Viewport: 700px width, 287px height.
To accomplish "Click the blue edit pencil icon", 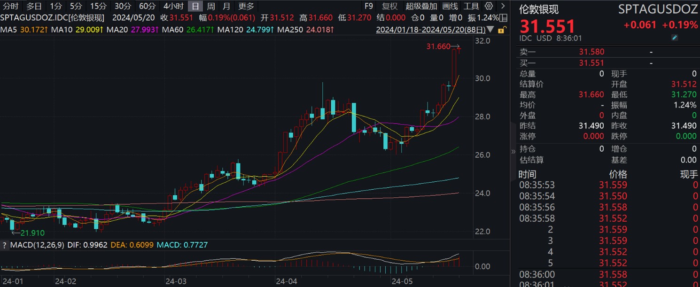I will pos(675,38).
